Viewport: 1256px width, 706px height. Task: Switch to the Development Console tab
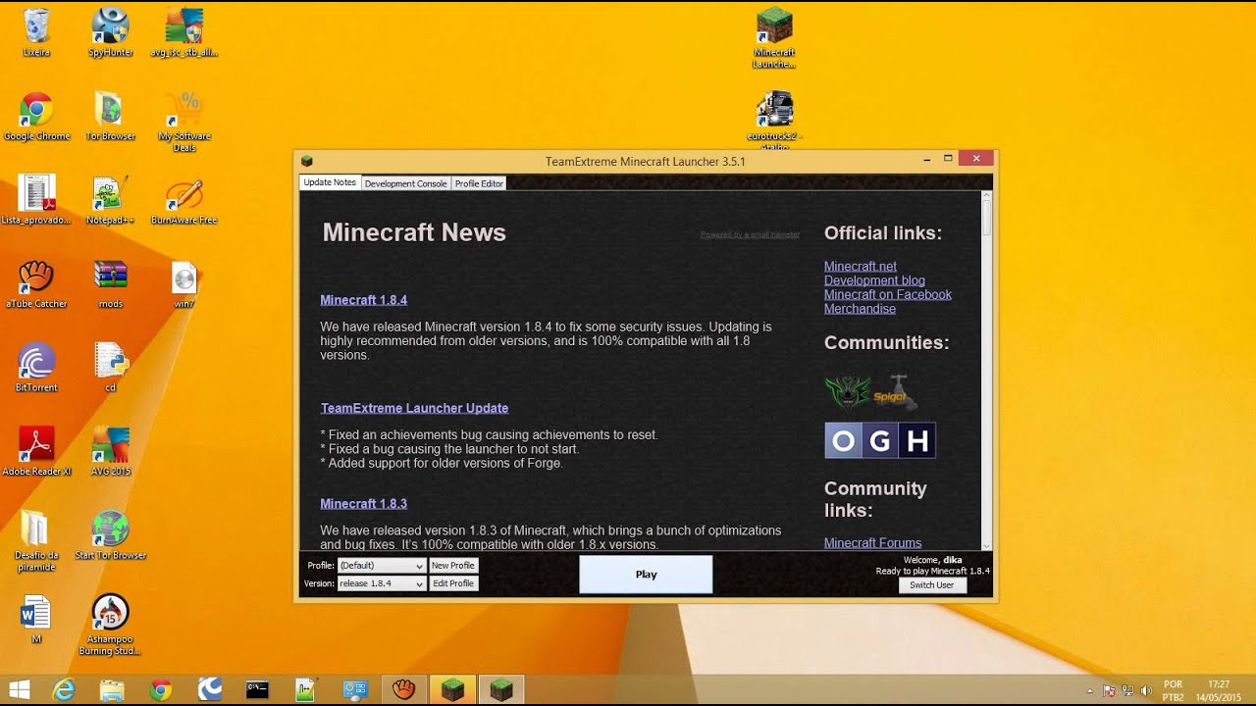click(405, 183)
